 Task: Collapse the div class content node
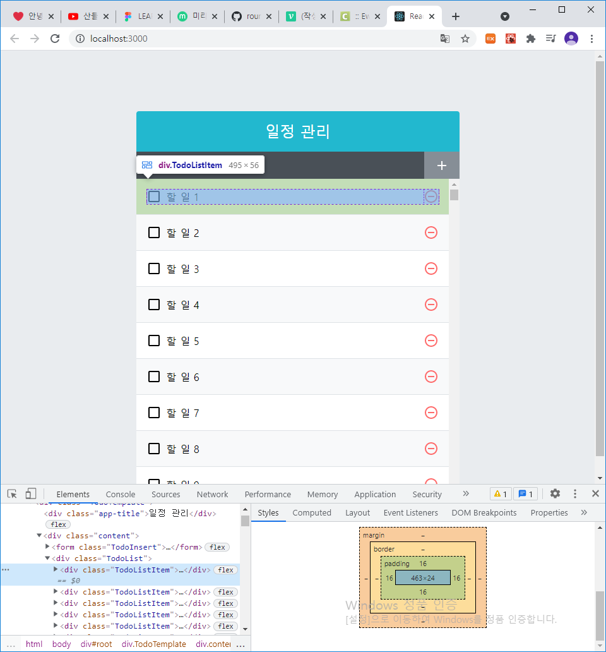click(x=39, y=536)
